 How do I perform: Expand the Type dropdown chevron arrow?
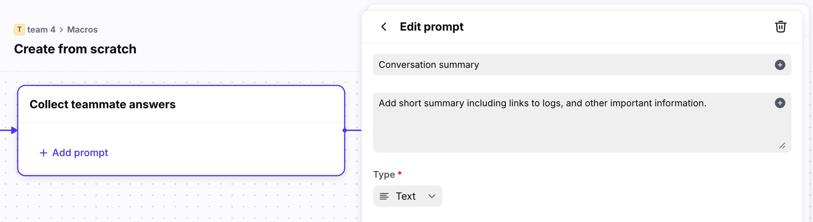[x=432, y=196]
